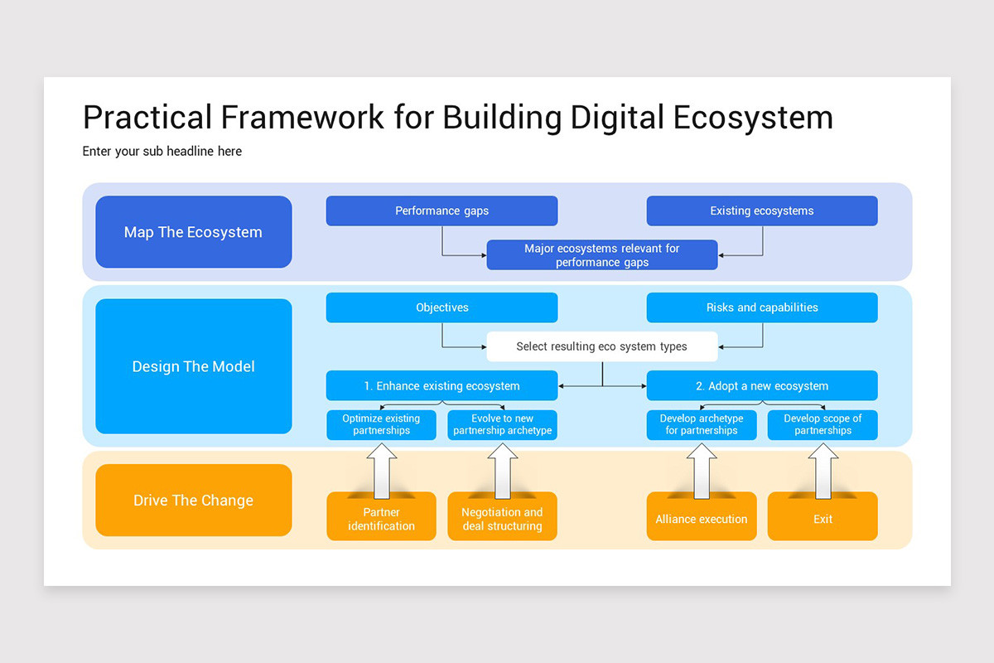The image size is (994, 663).
Task: Open Major ecosystems relevant for performance gaps
Action: pos(601,254)
